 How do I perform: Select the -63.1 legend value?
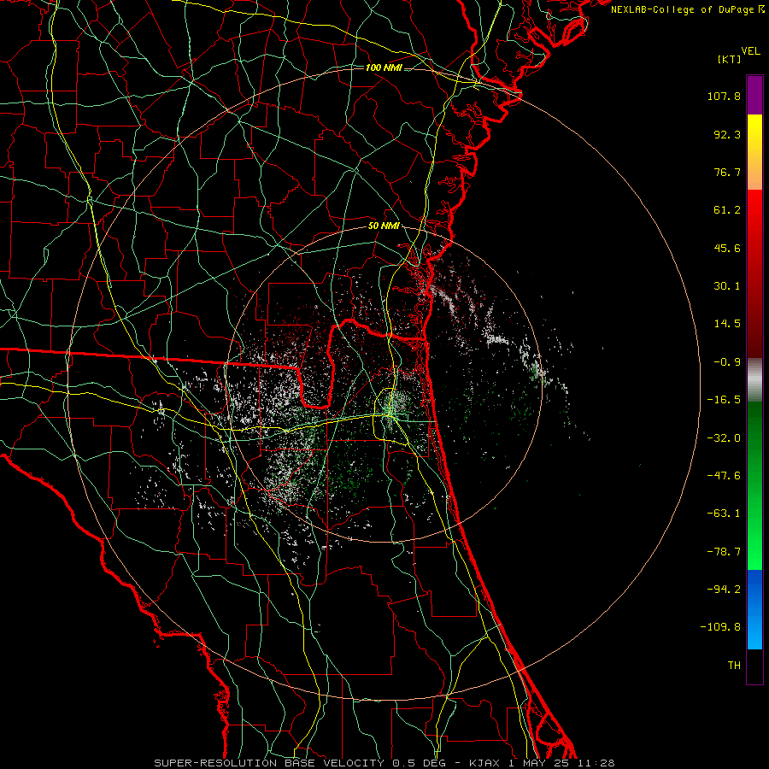[x=724, y=514]
